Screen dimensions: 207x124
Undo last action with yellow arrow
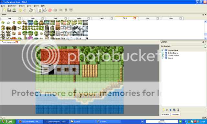coord(20,10)
